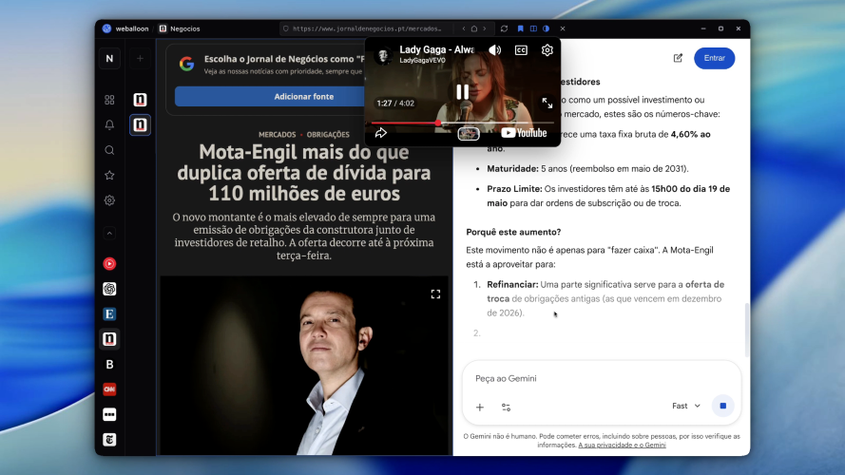Viewport: 845px width, 475px height.
Task: Open search in the sidebar
Action: click(x=109, y=150)
